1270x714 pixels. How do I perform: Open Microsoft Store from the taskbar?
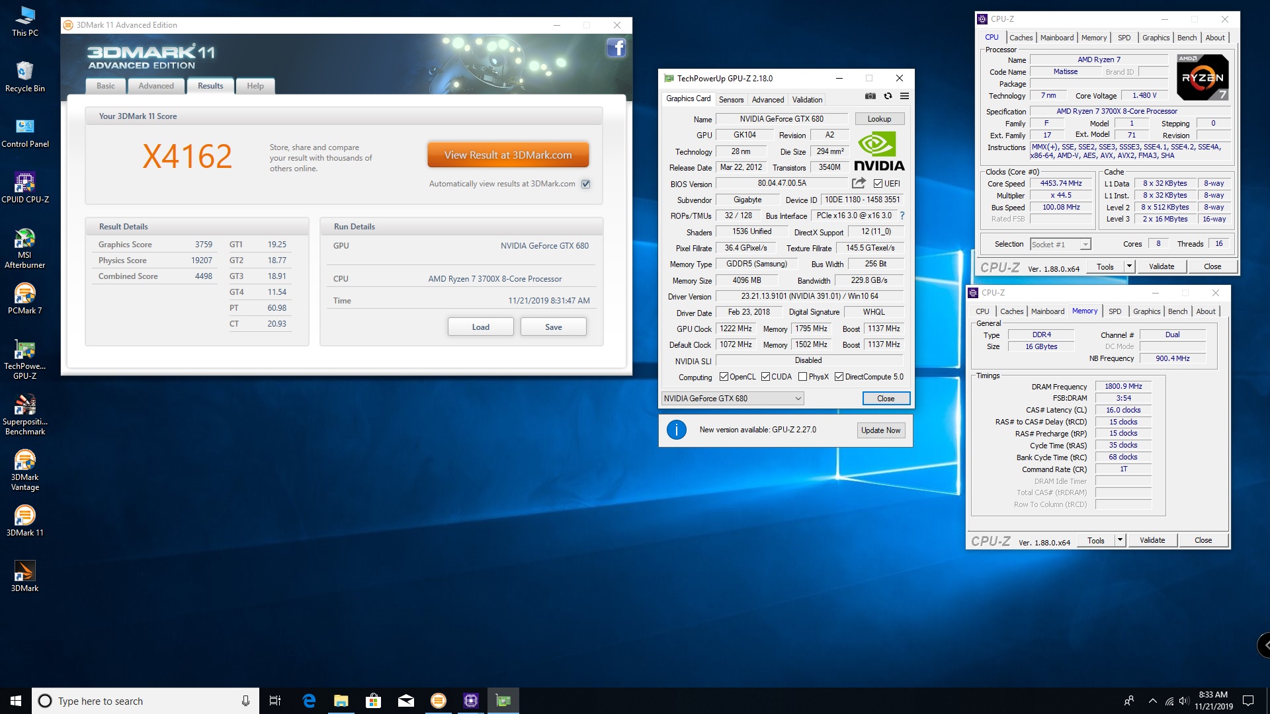[x=374, y=701]
